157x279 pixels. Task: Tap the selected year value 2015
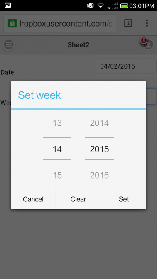(x=99, y=149)
